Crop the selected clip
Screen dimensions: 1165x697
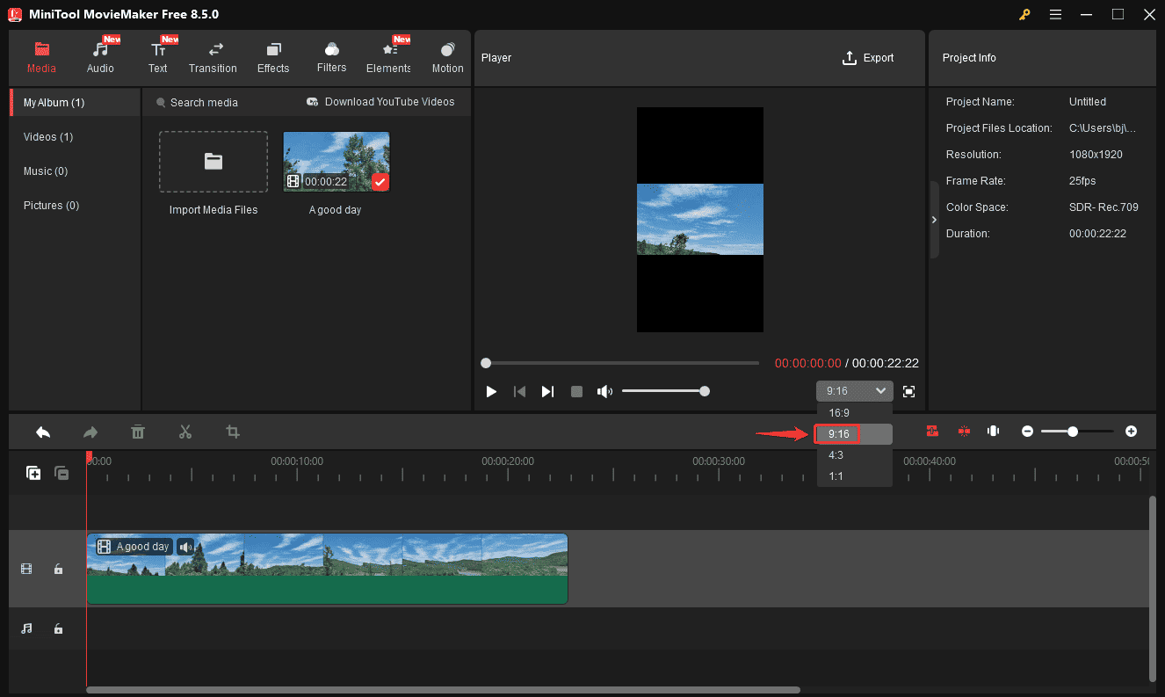tap(232, 432)
